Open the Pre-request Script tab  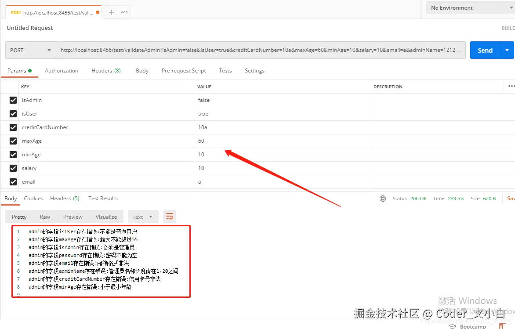184,71
